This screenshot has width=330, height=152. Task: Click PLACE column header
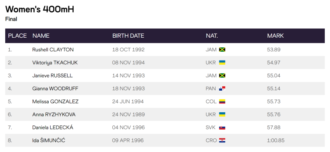click(x=17, y=36)
